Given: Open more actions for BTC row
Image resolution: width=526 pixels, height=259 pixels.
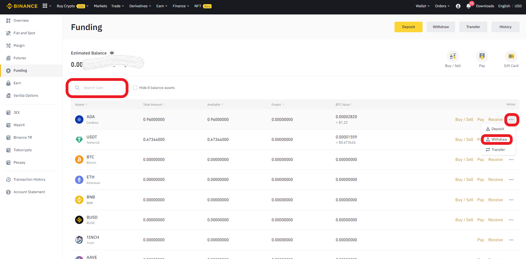Looking at the screenshot, I should pos(511,160).
